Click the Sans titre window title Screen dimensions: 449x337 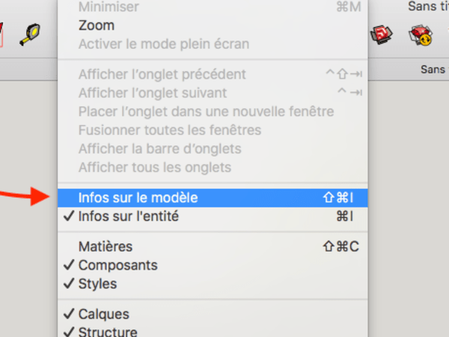point(428,7)
